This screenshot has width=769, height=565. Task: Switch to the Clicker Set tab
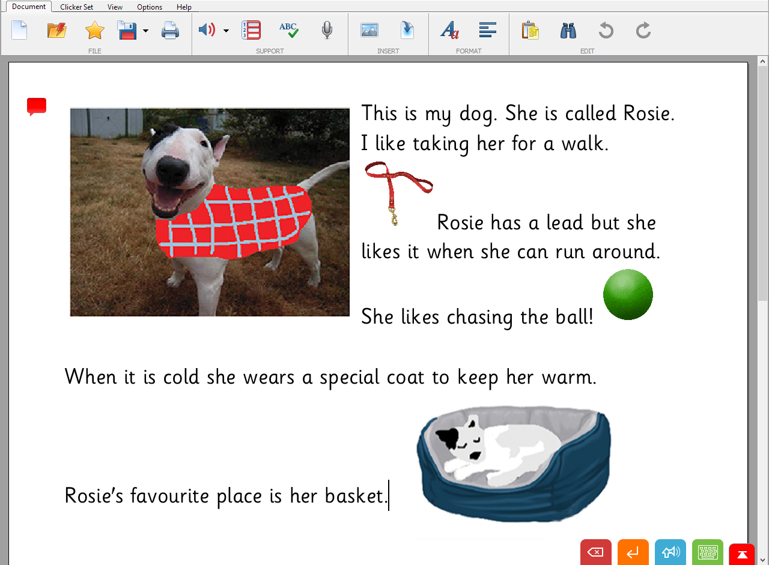pyautogui.click(x=76, y=7)
